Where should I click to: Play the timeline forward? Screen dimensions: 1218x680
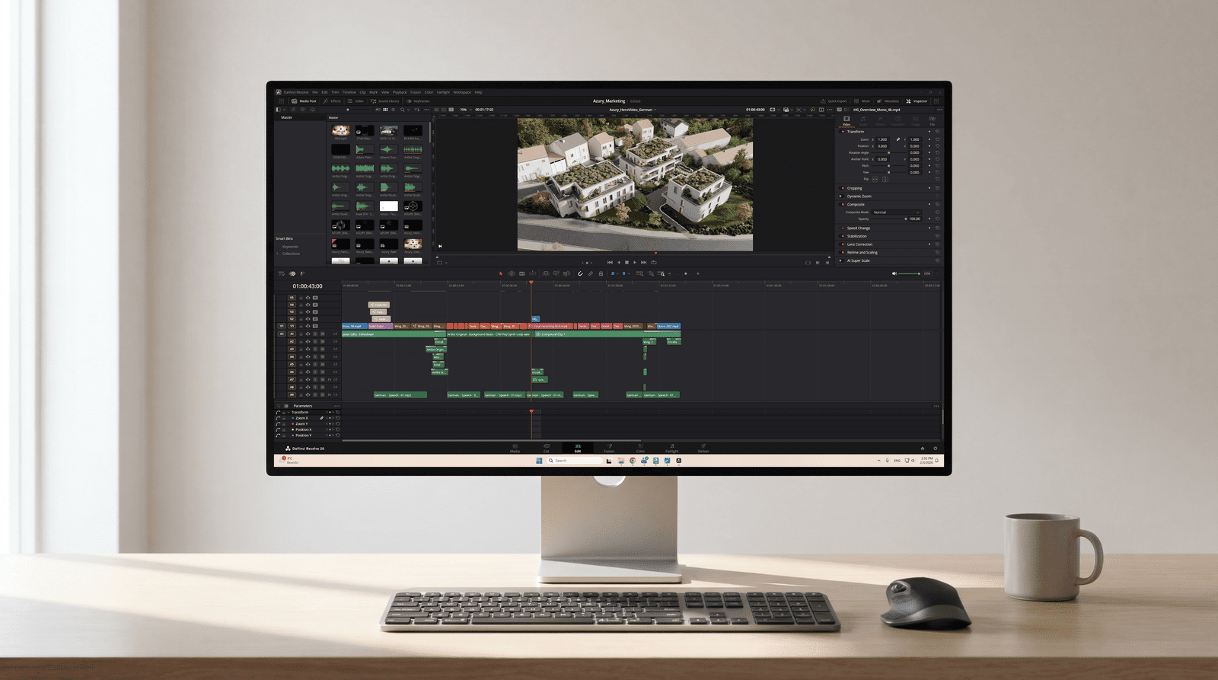pyautogui.click(x=635, y=262)
